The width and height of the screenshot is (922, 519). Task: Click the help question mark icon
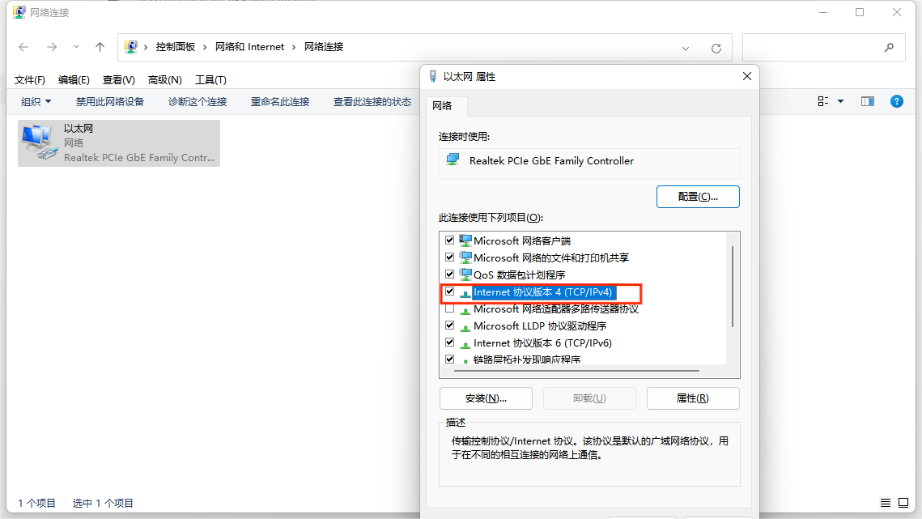tap(896, 101)
